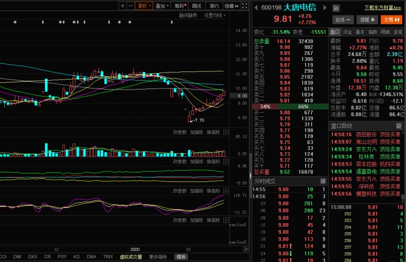Click 改参数 on second indicator panel
The image size is (406, 262).
click(x=179, y=162)
